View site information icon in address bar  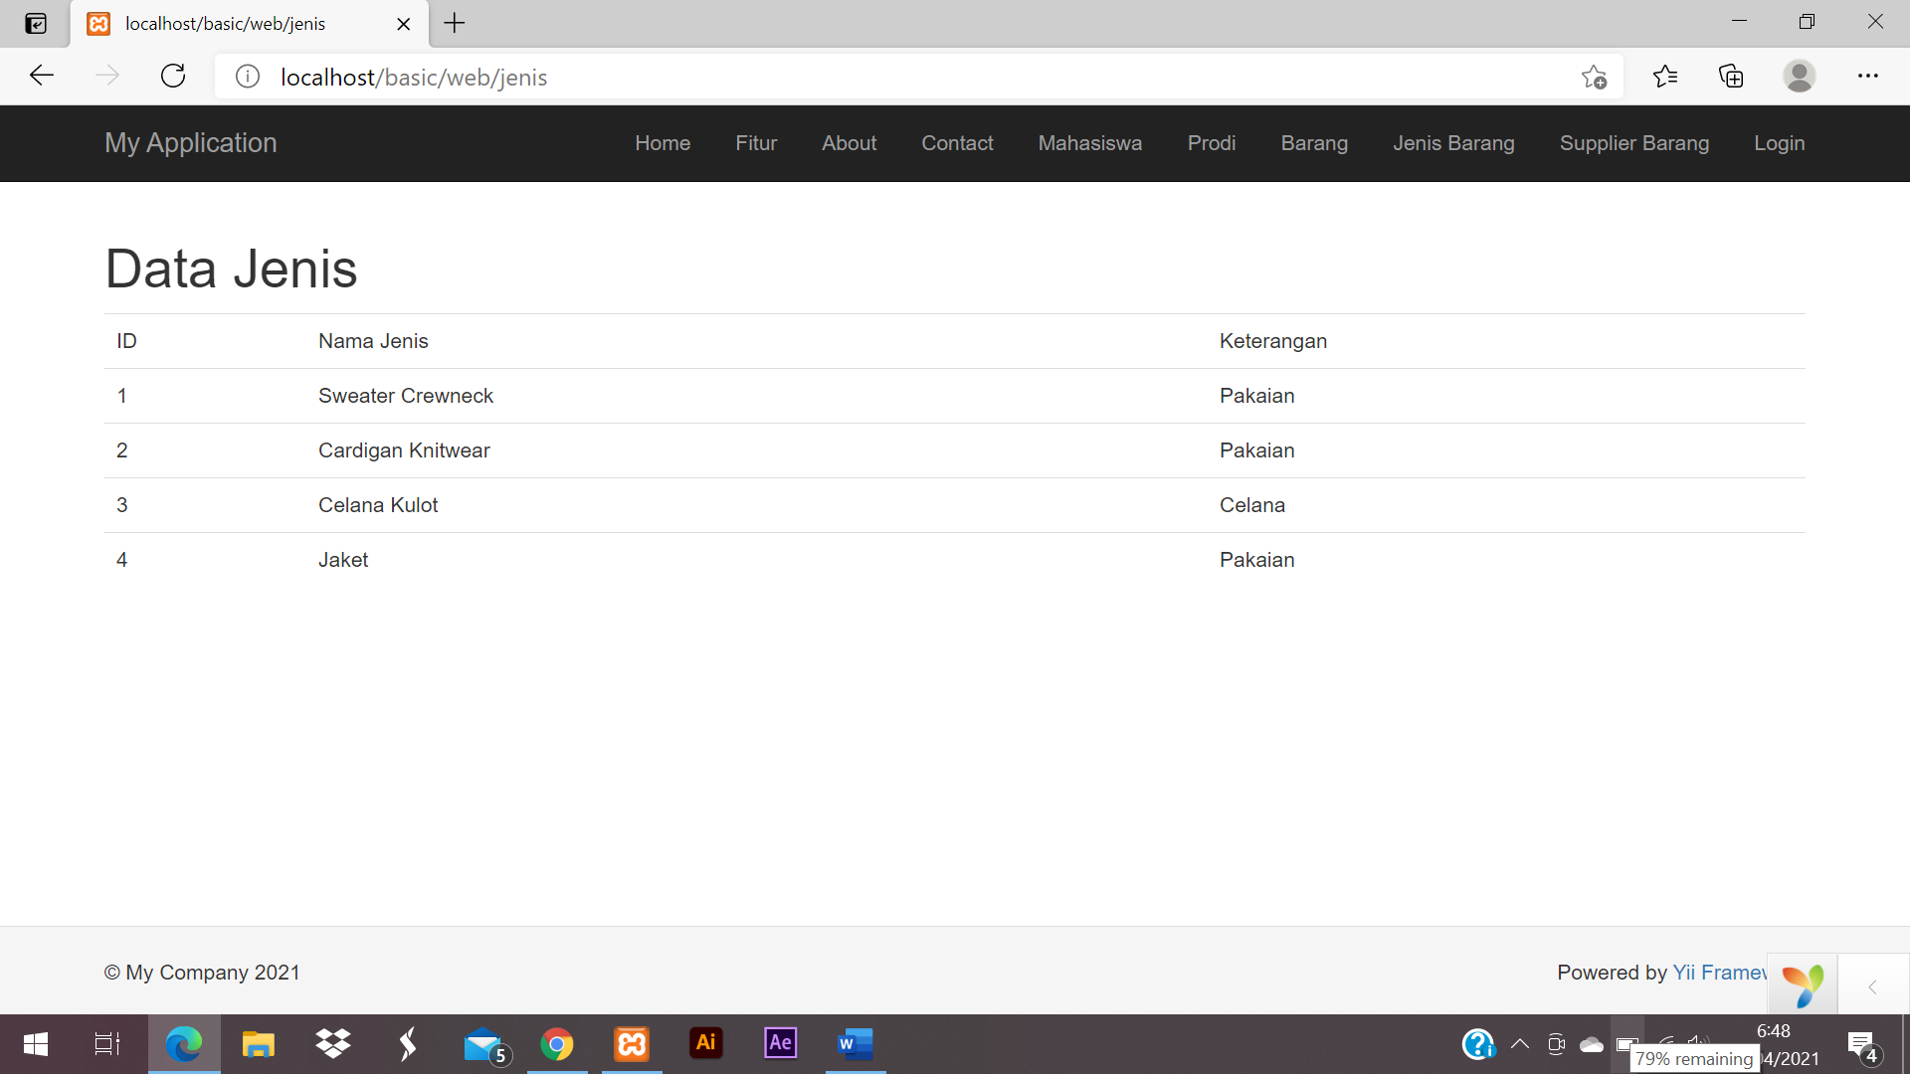point(248,77)
